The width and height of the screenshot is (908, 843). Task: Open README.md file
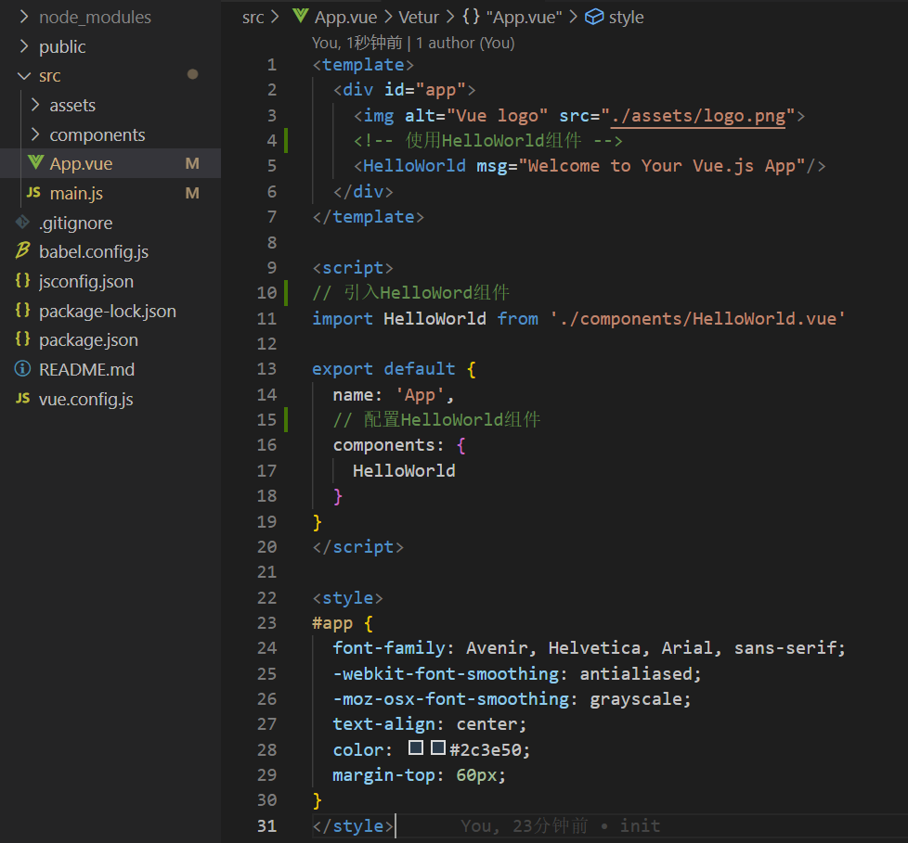(87, 370)
